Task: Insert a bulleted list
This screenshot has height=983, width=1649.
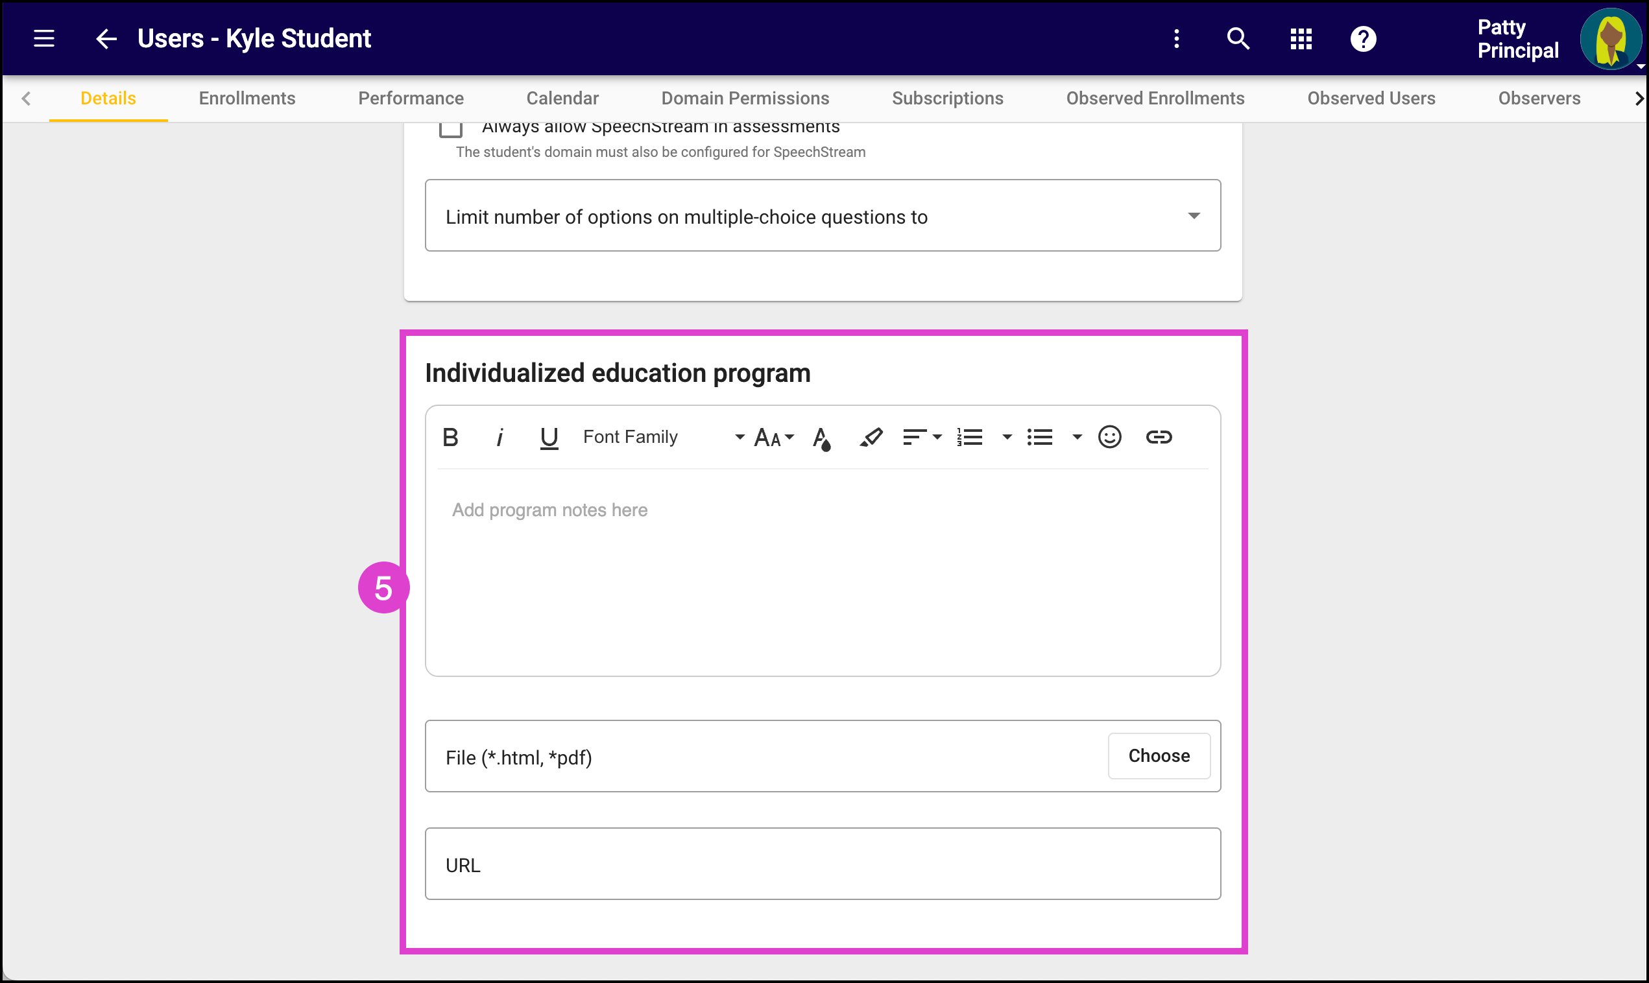Action: coord(1039,437)
